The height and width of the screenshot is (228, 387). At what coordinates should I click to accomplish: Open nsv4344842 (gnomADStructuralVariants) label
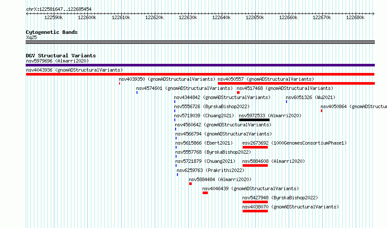222,97
